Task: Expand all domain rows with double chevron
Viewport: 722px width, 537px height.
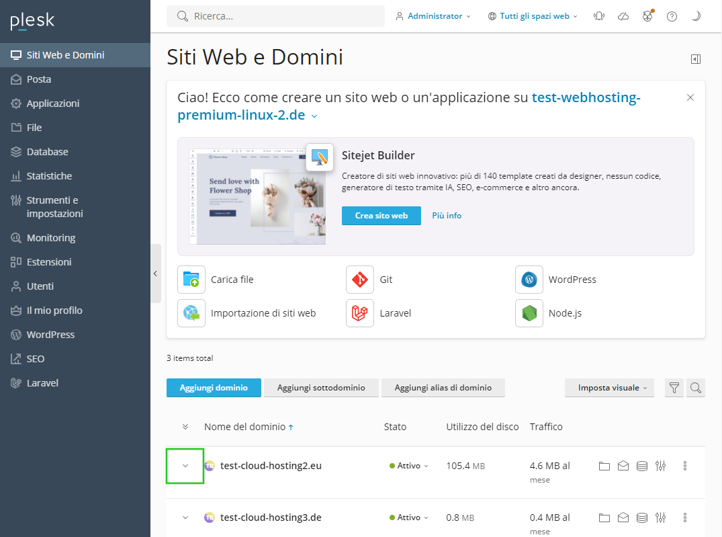Action: tap(185, 427)
